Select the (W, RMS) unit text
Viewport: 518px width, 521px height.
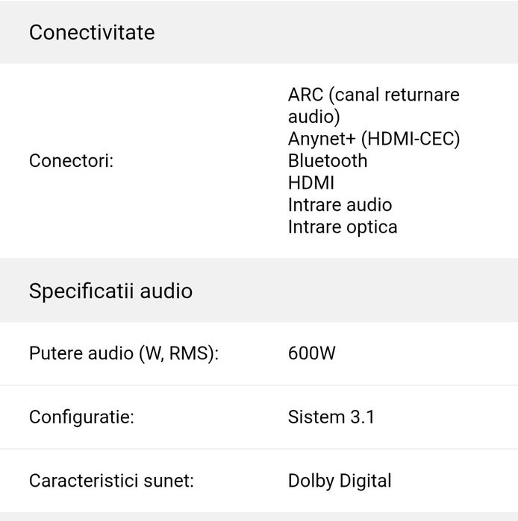click(x=179, y=353)
